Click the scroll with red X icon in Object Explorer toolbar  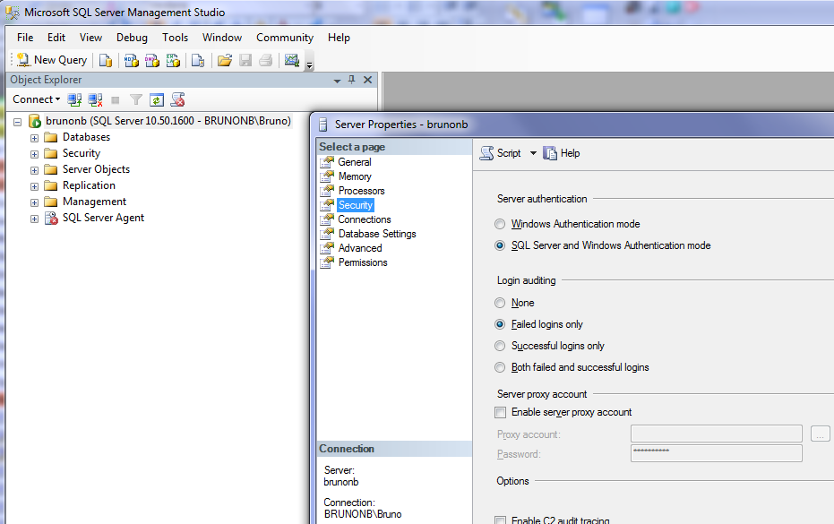pos(177,99)
